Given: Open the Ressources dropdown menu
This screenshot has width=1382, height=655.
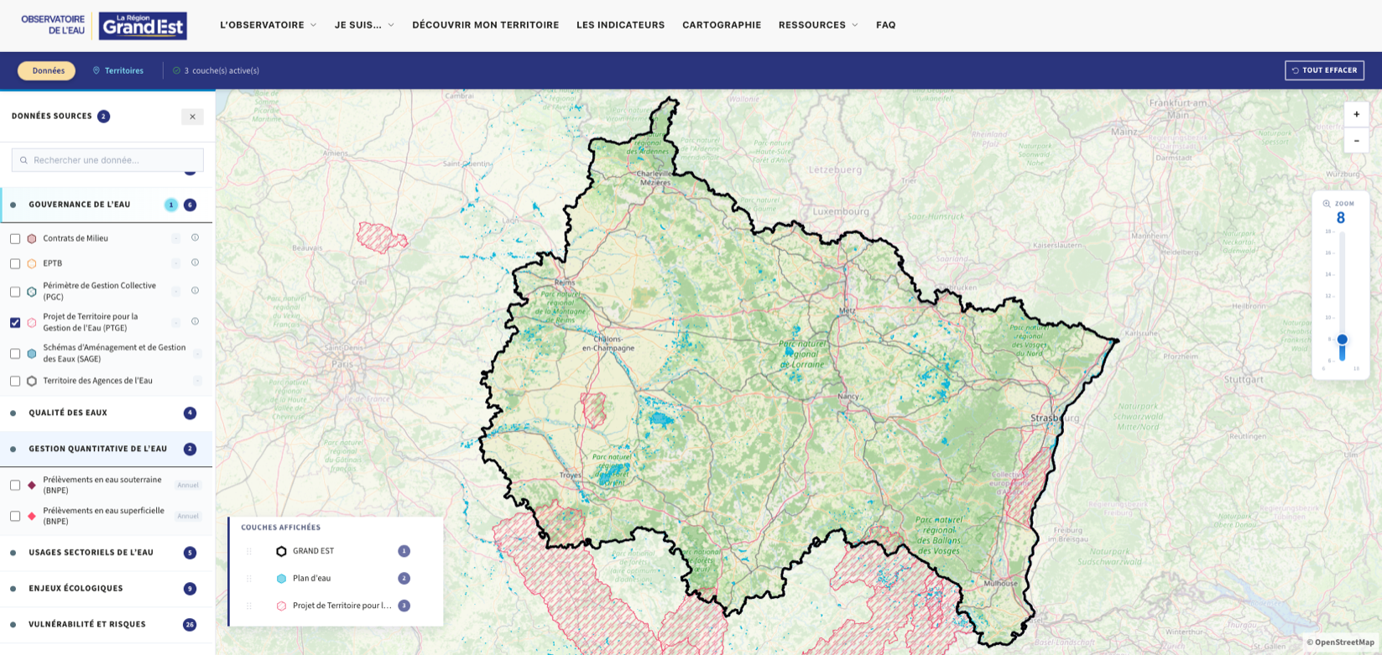Looking at the screenshot, I should 818,25.
